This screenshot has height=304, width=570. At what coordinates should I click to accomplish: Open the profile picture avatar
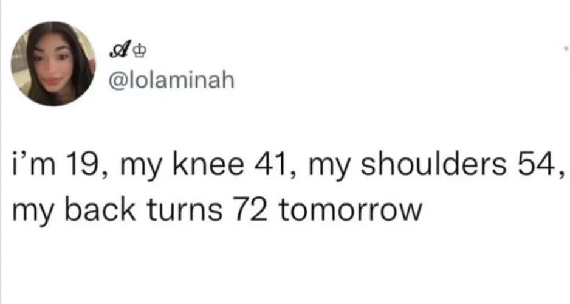[x=53, y=64]
